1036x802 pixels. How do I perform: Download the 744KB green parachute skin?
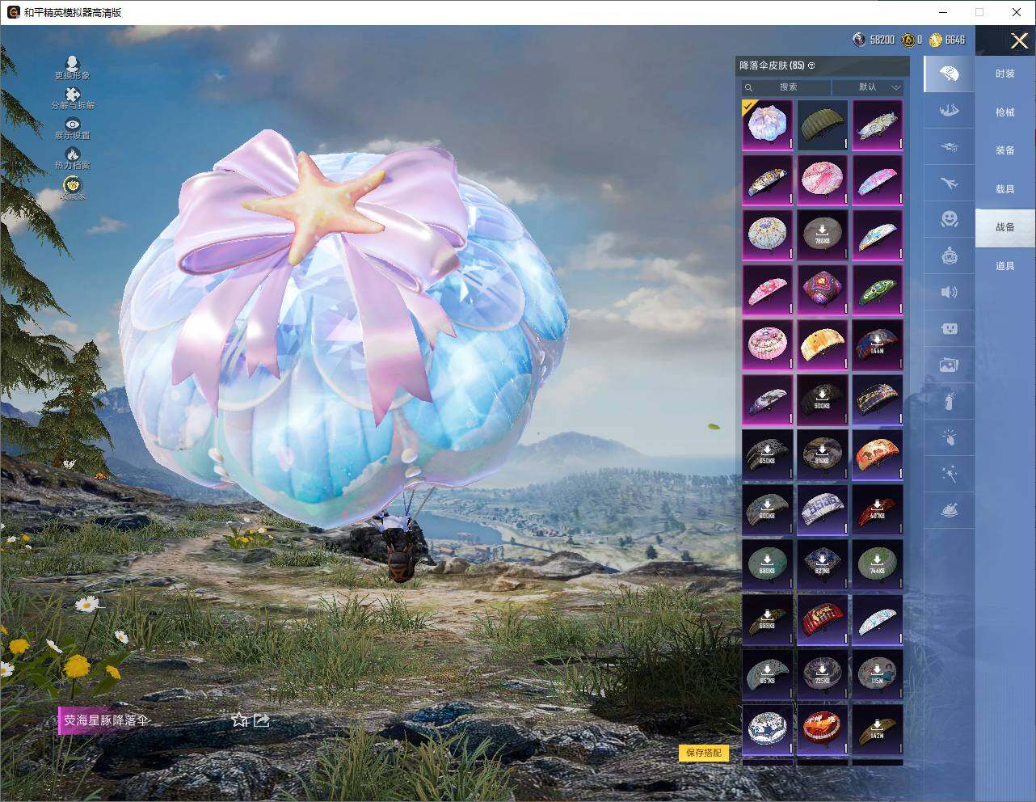coord(878,564)
